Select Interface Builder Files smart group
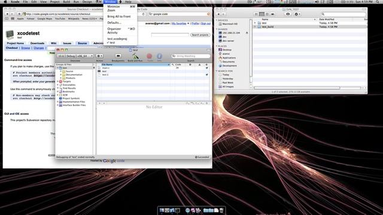383x215 pixels. 74,105
